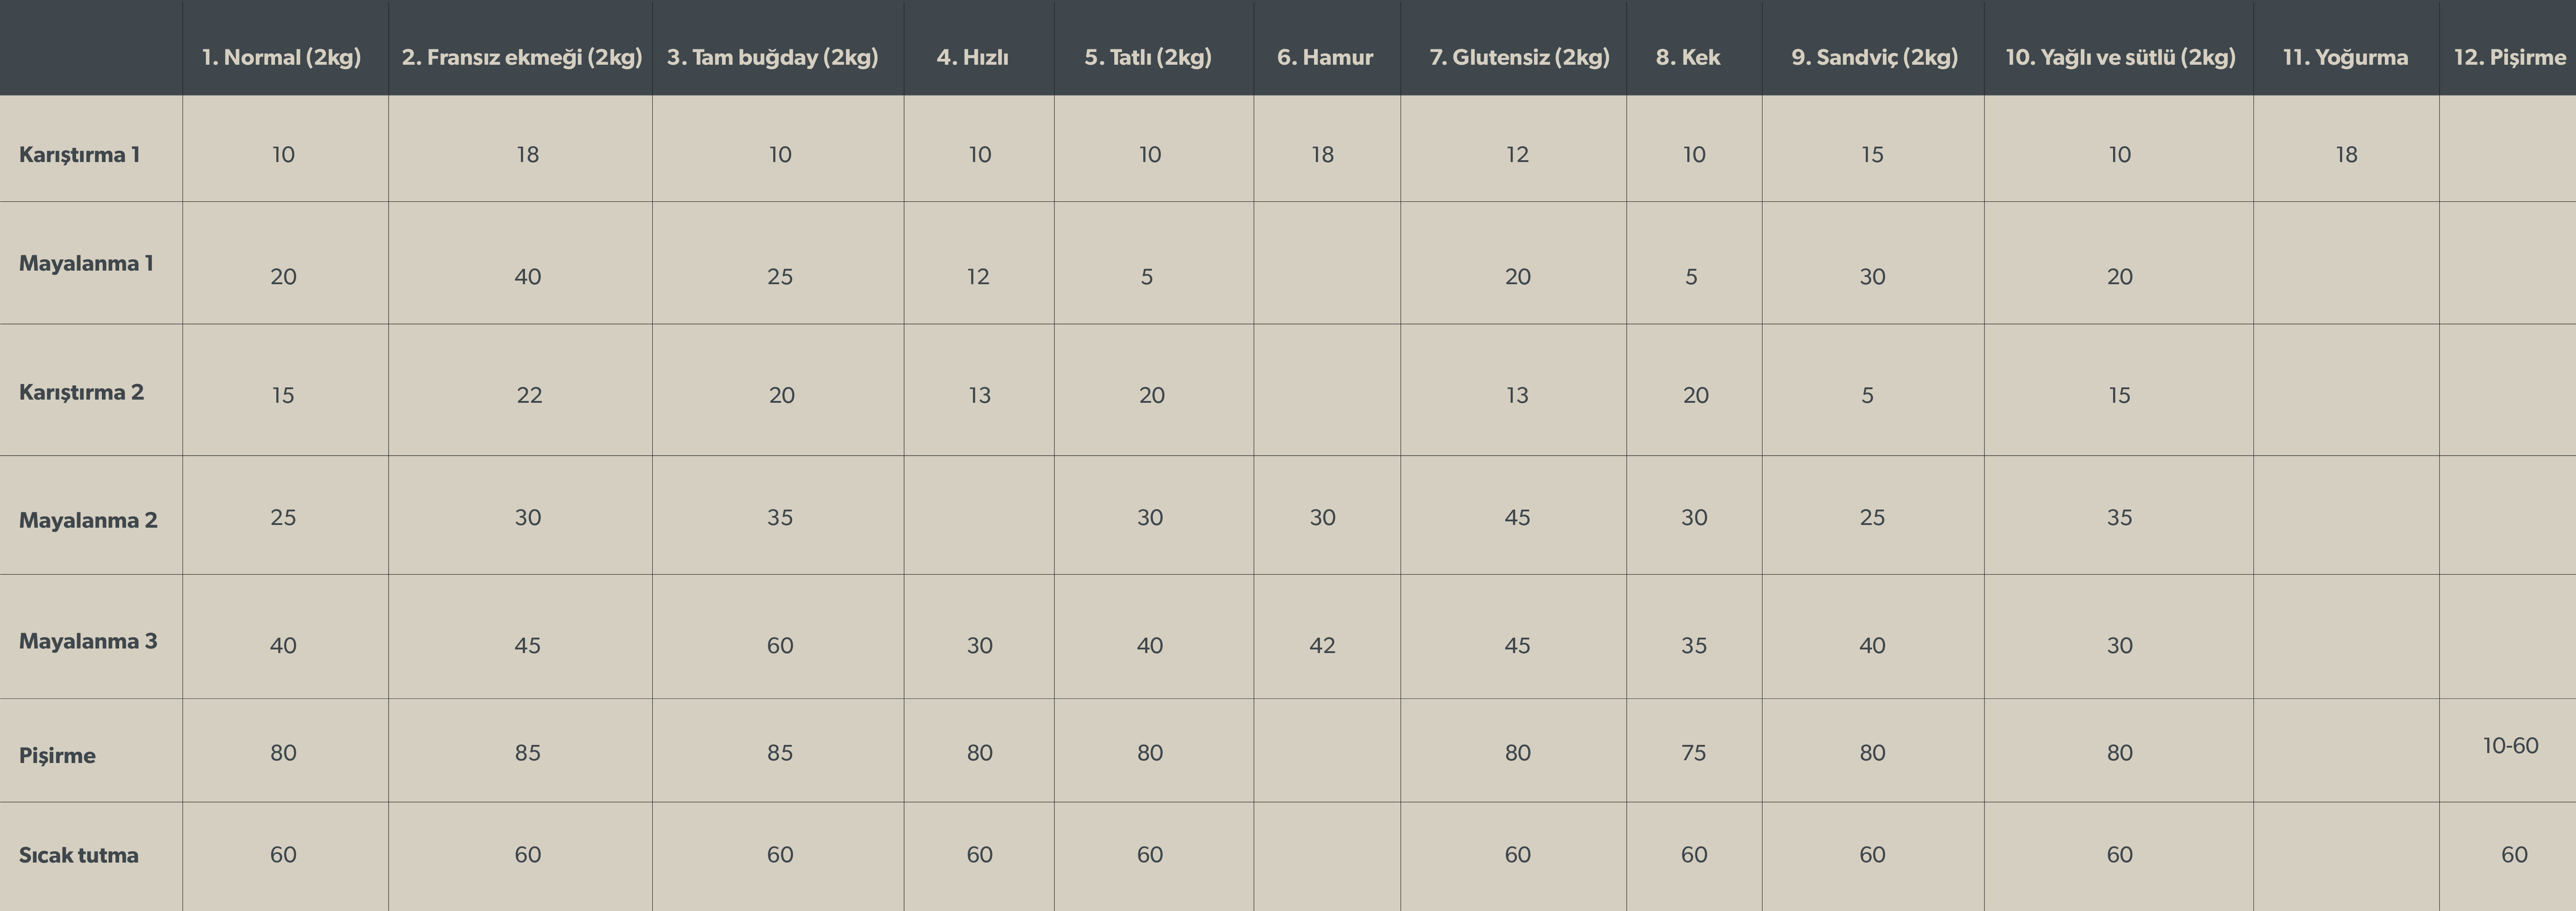Click the '6. Hamur' column header
This screenshot has height=911, width=2576.
click(1325, 57)
